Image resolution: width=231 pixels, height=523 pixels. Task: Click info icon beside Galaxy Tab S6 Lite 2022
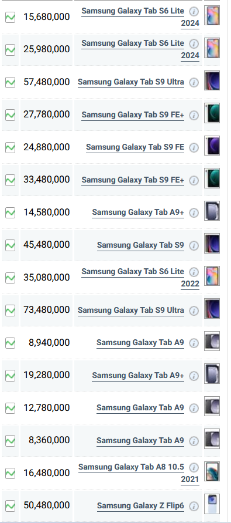click(194, 272)
